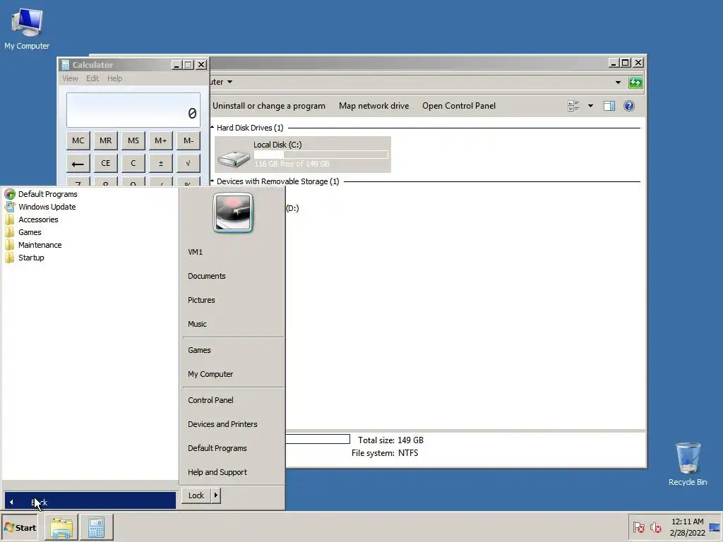Viewport: 723px width, 542px height.
Task: Click the plus-minus sign calculator key
Action: pos(160,163)
